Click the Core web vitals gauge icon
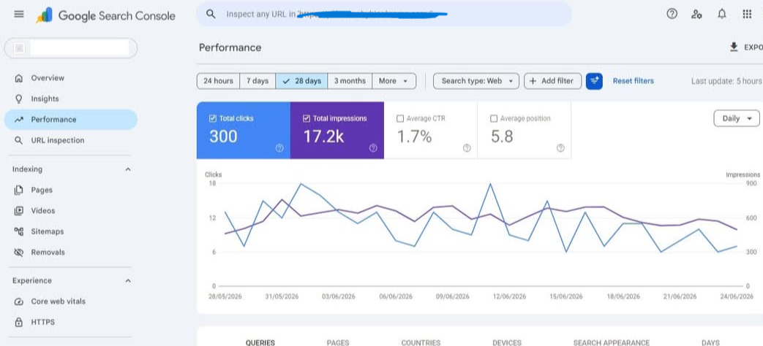The height and width of the screenshot is (346, 763). [18, 301]
